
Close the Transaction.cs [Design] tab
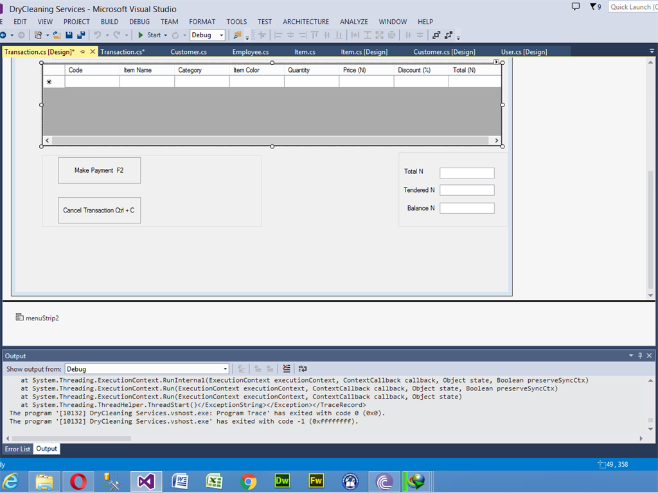tap(93, 51)
